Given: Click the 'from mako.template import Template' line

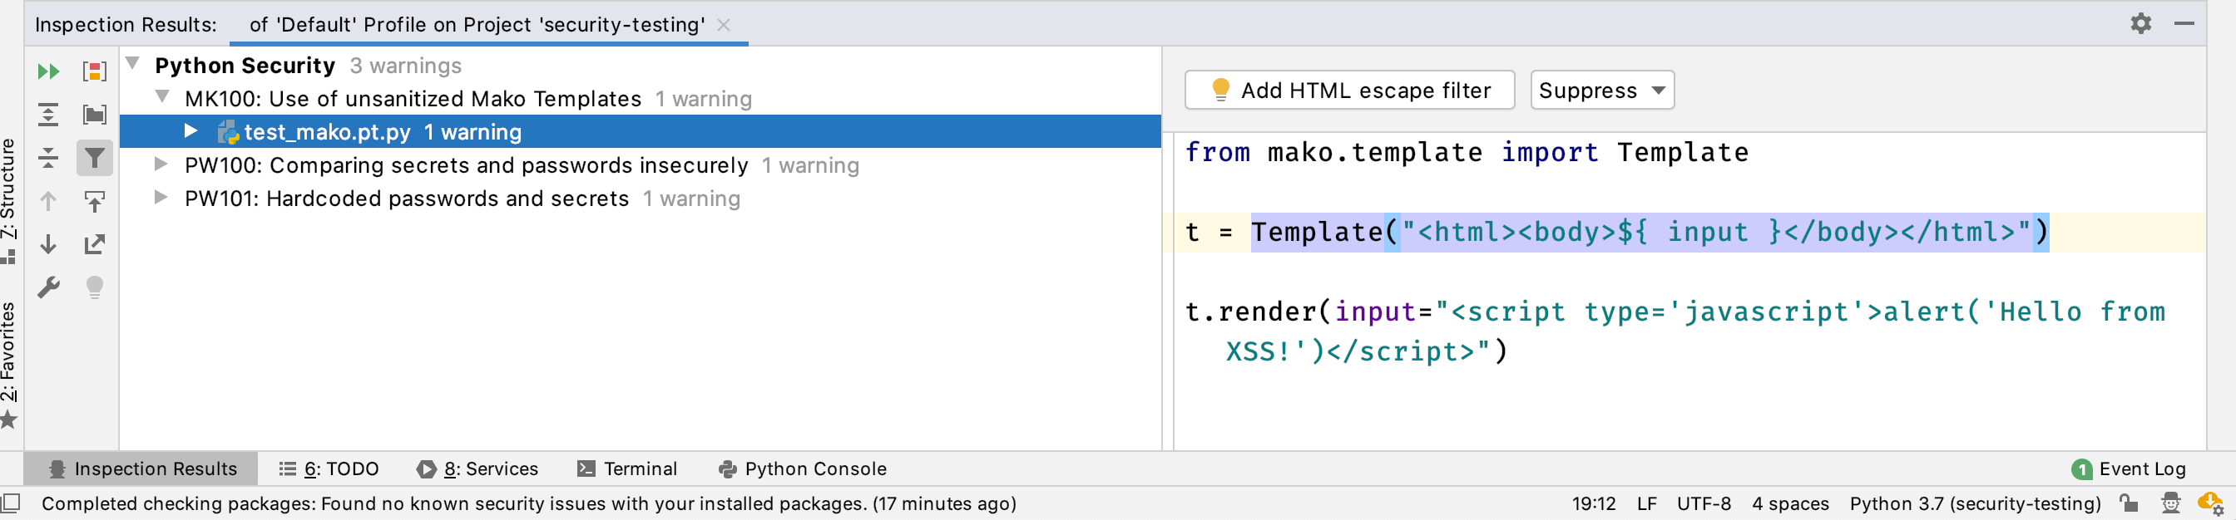Looking at the screenshot, I should (1467, 153).
